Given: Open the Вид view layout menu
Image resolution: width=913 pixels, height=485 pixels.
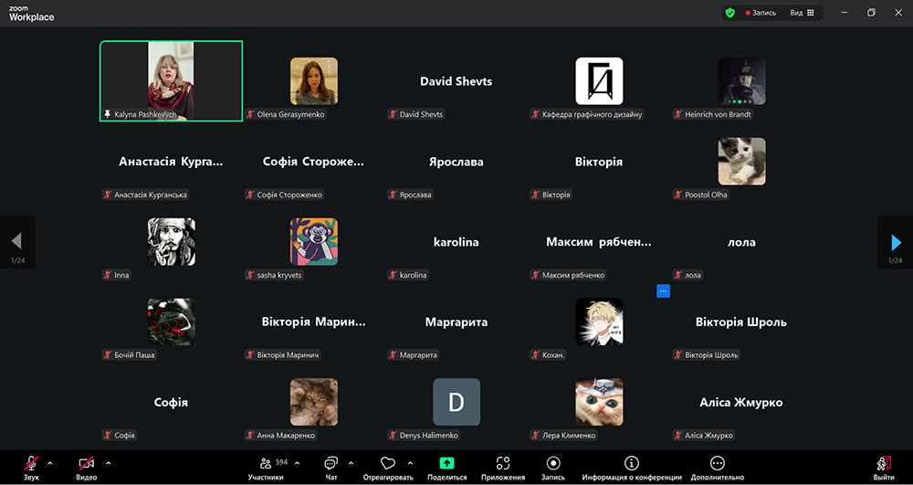Looking at the screenshot, I should [801, 13].
